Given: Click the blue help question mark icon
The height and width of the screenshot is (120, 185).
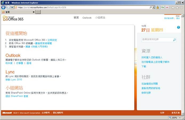Looking at the screenshot, I should click(178, 27).
